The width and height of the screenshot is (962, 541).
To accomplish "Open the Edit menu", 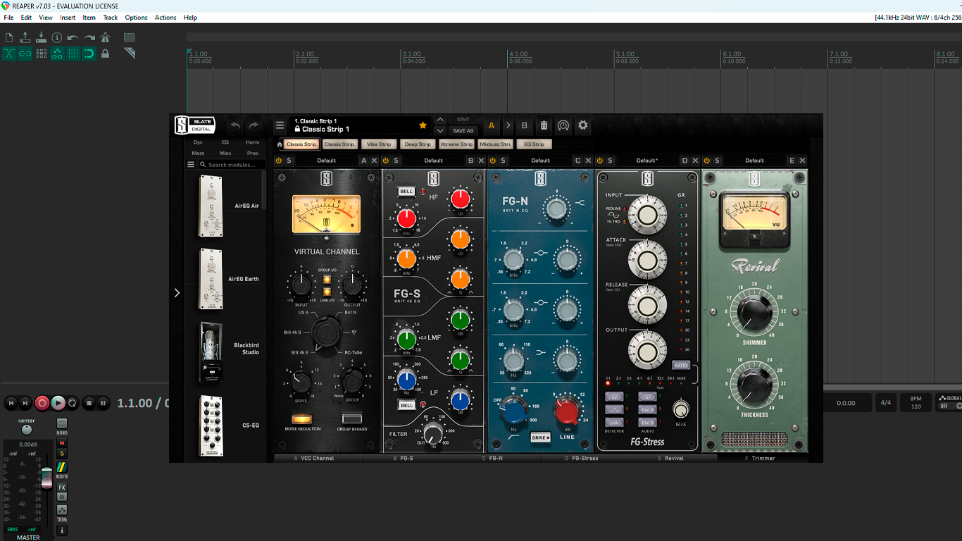I will click(x=26, y=18).
